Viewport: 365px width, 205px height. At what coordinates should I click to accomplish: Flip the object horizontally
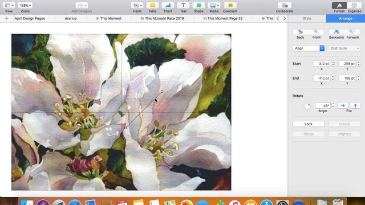(x=343, y=105)
